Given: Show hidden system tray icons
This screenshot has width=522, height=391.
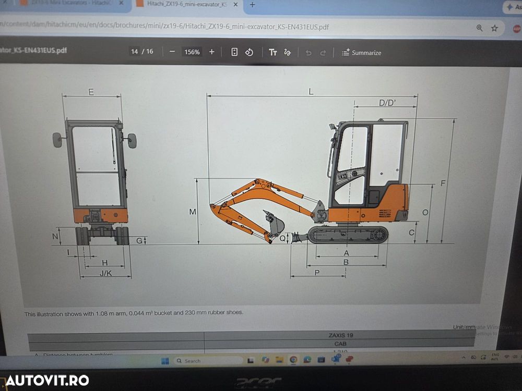Looking at the screenshot, I should (464, 358).
